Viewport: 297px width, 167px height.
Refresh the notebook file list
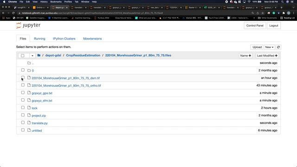tap(278, 47)
